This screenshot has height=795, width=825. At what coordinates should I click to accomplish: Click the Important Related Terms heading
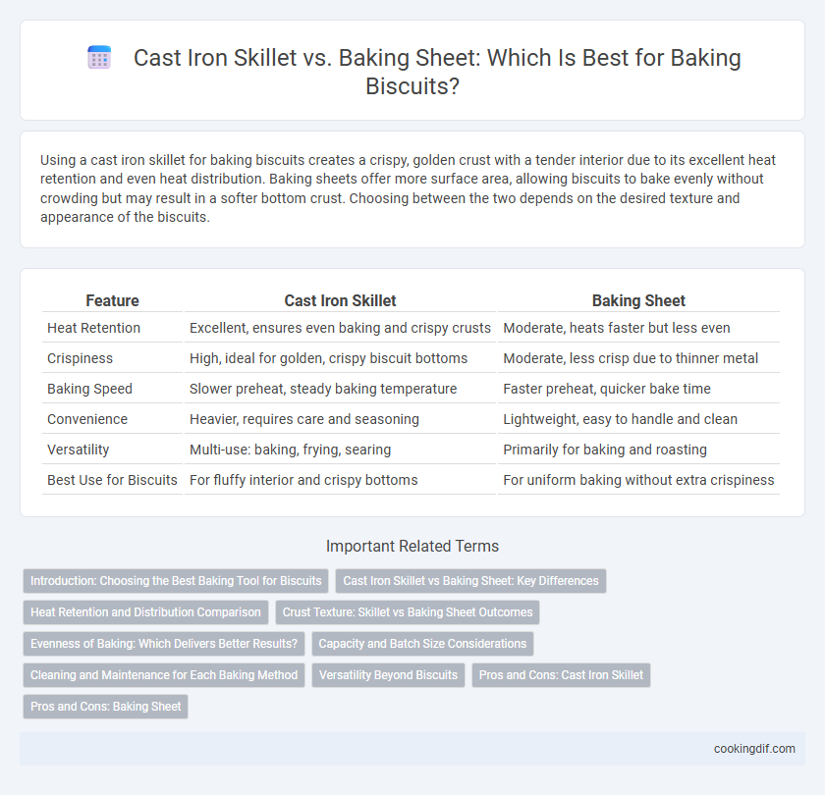click(412, 546)
